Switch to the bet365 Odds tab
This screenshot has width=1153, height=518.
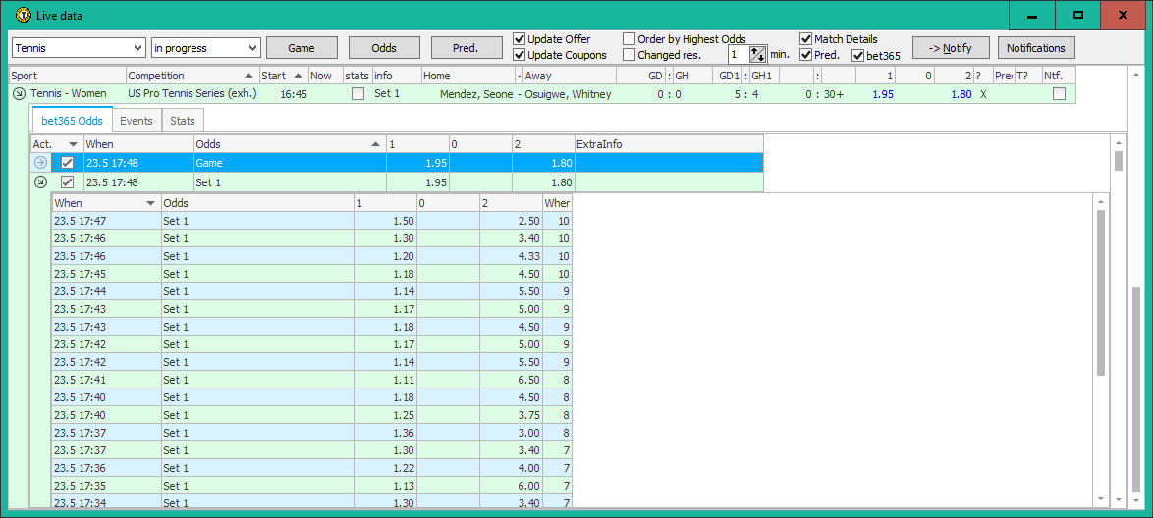tap(72, 121)
